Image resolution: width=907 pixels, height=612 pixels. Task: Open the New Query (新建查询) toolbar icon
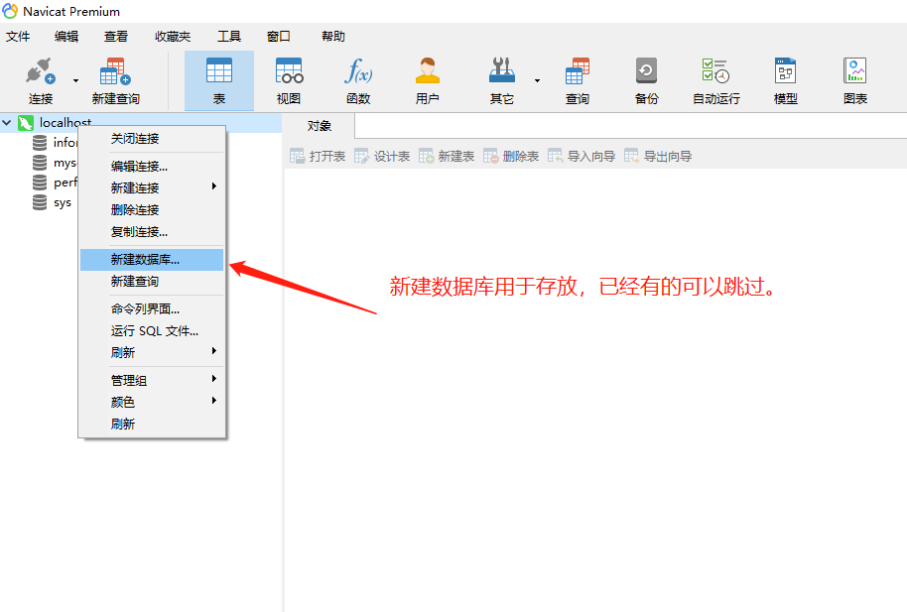115,72
